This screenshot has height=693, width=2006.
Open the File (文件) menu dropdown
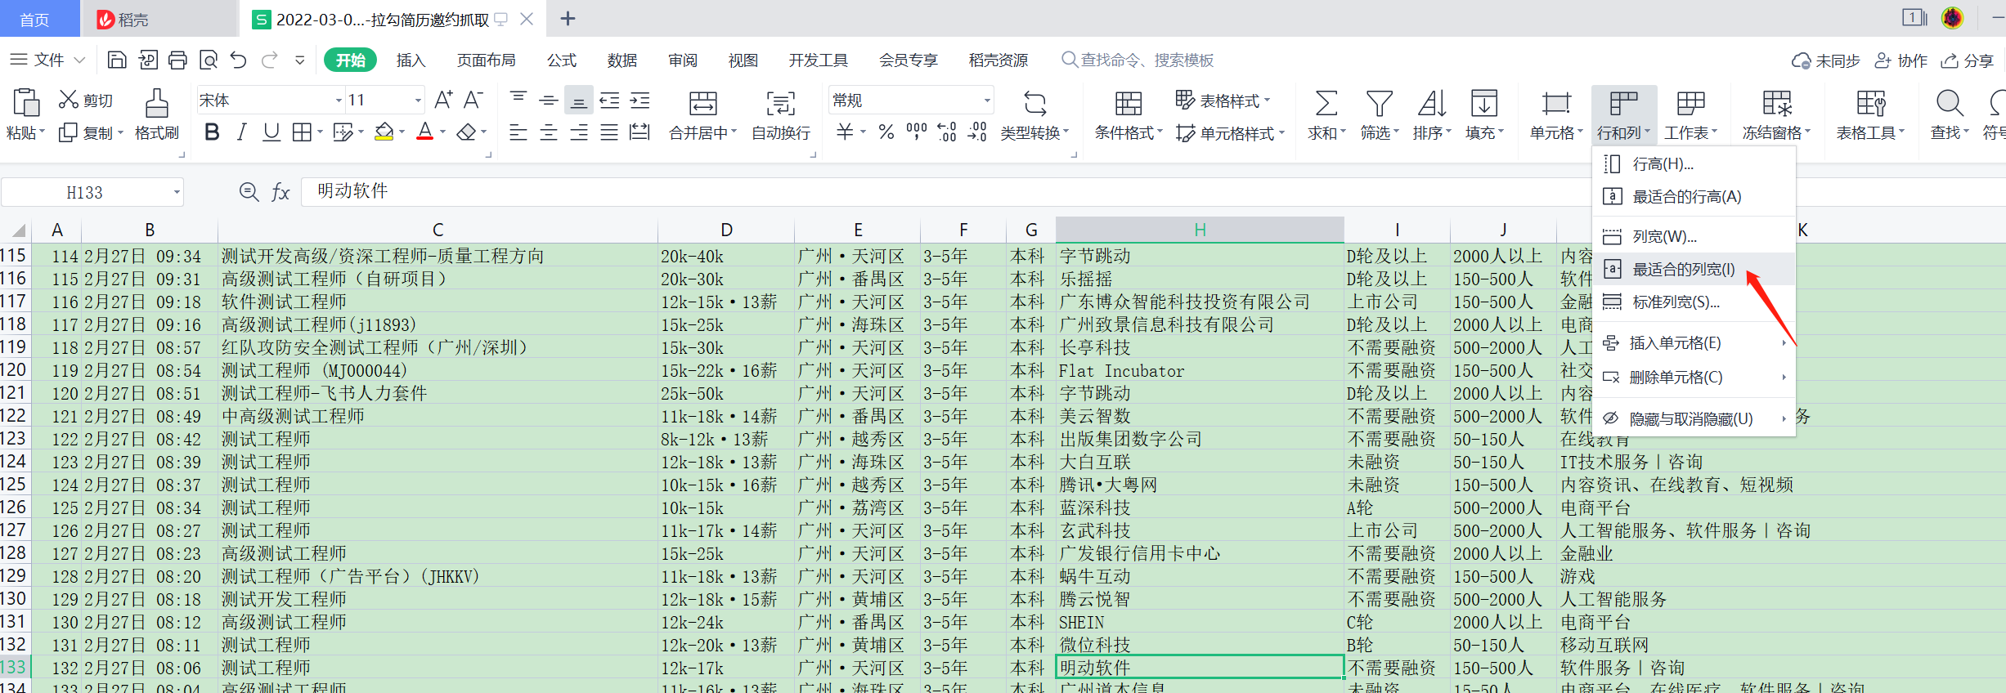tap(48, 60)
